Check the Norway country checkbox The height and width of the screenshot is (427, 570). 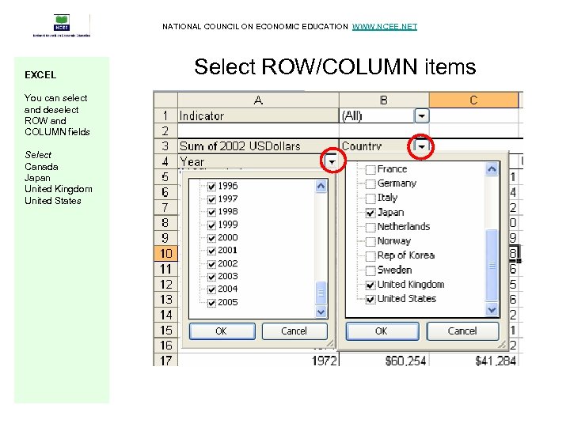pyautogui.click(x=370, y=242)
